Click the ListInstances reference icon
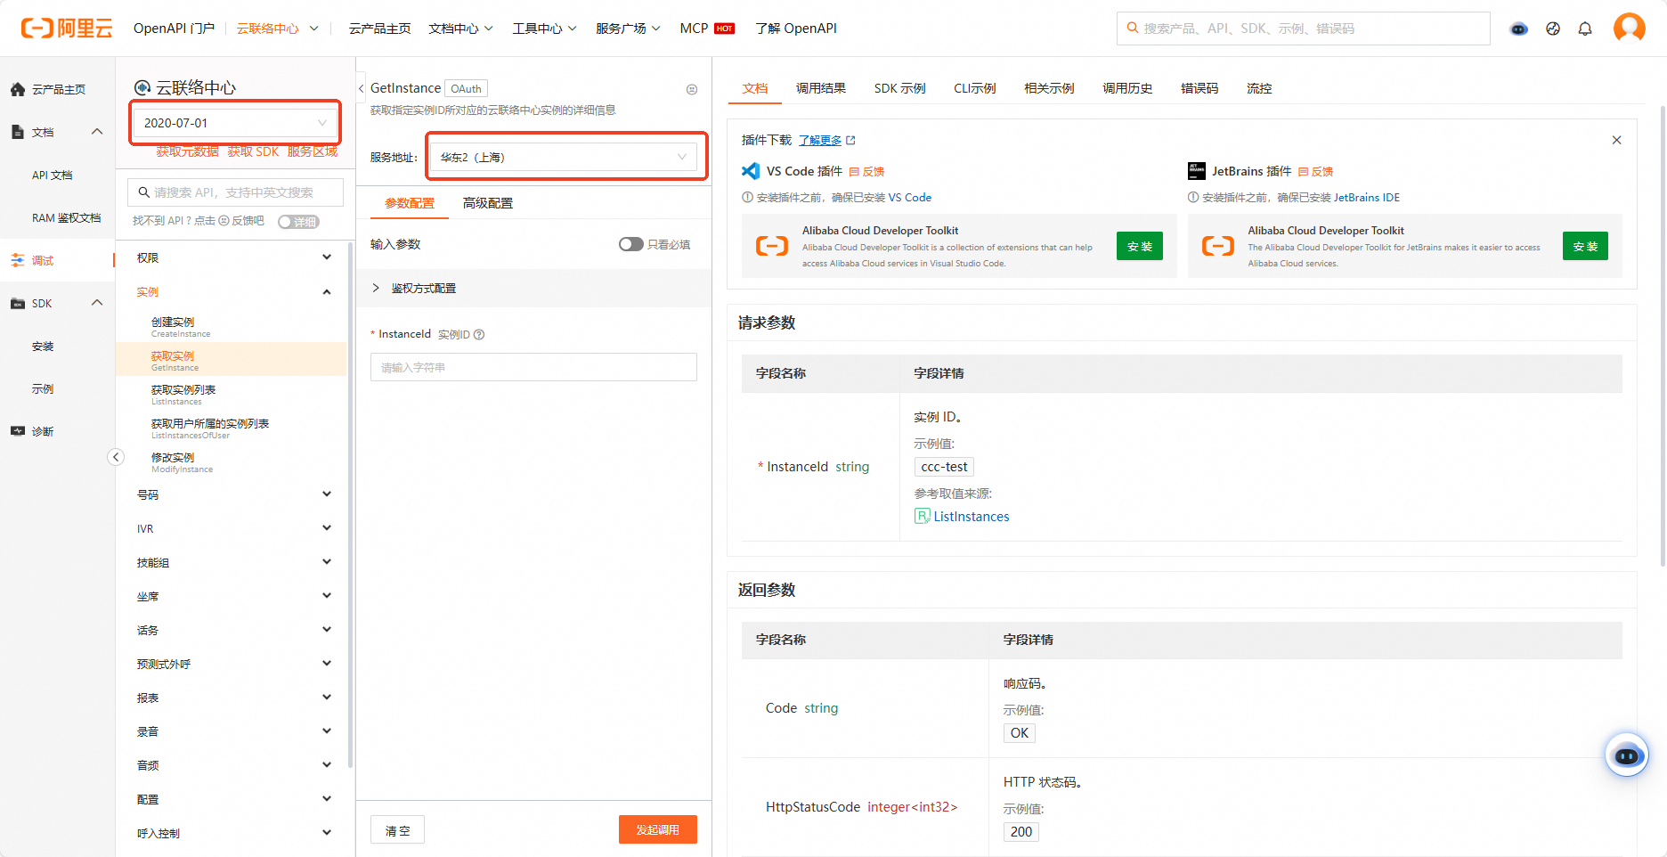Image resolution: width=1667 pixels, height=857 pixels. (x=923, y=516)
